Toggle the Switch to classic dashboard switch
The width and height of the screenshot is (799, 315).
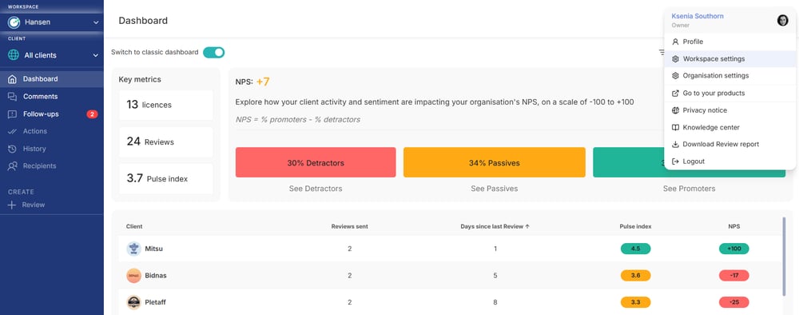[213, 53]
